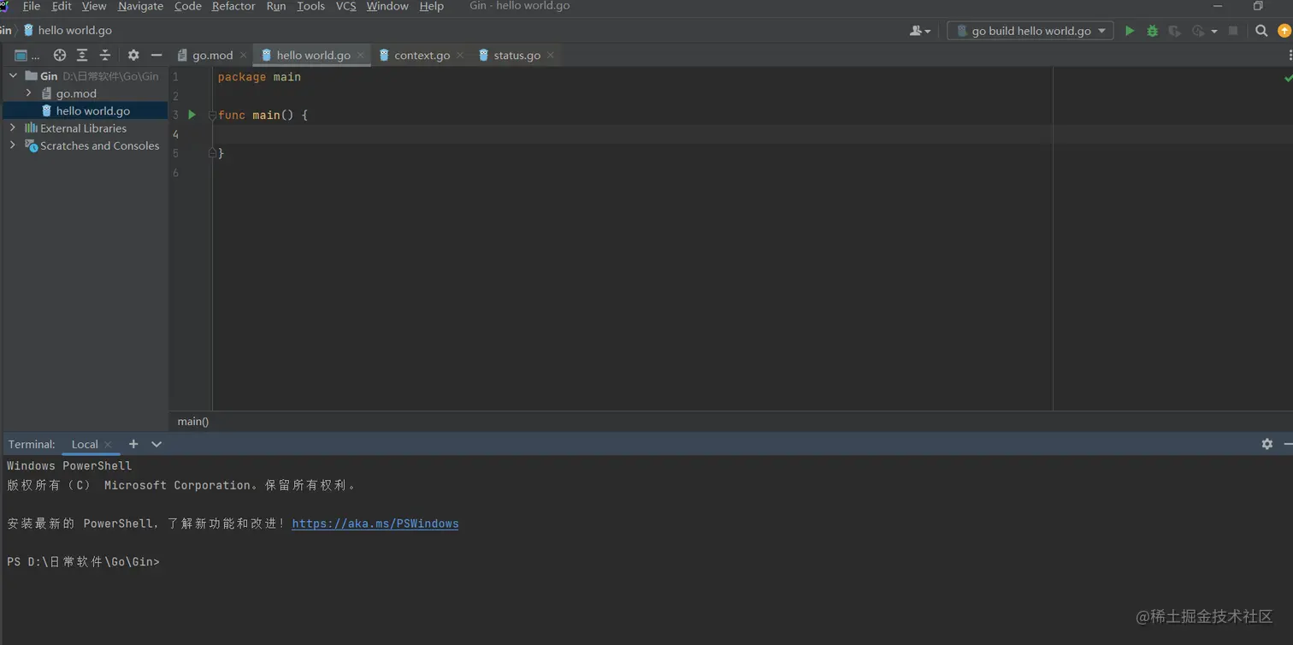Click the Select Opened File target icon
Image resolution: width=1293 pixels, height=645 pixels.
point(60,55)
